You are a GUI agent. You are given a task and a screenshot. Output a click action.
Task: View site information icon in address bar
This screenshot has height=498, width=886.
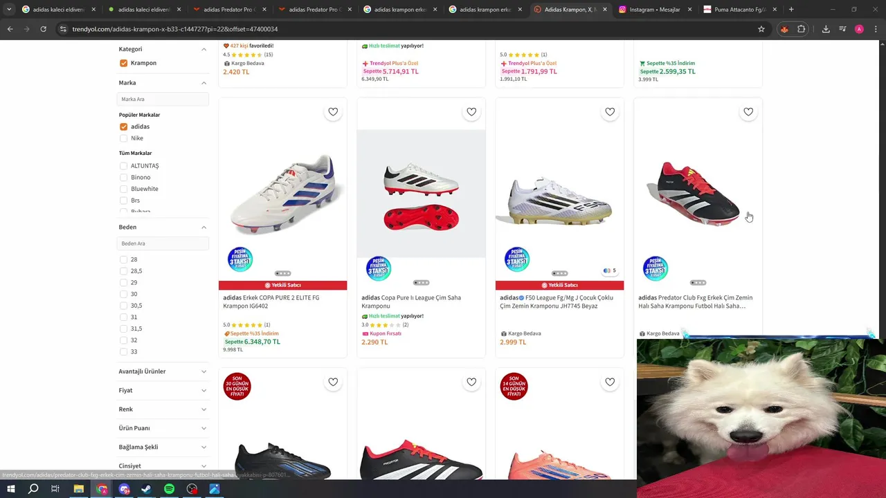(x=63, y=29)
